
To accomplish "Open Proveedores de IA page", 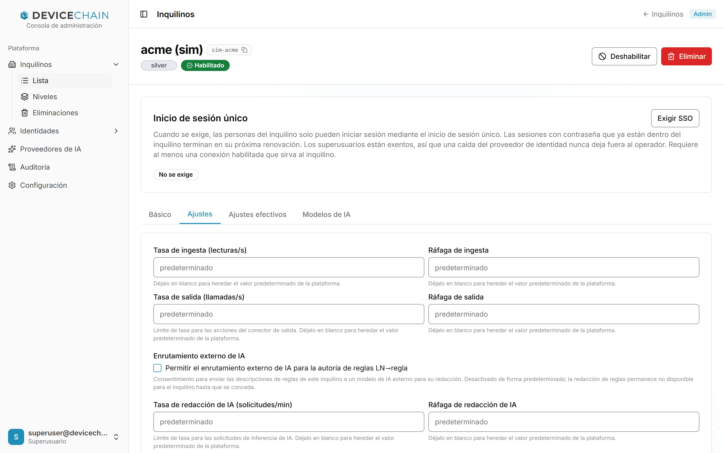I will click(64, 149).
